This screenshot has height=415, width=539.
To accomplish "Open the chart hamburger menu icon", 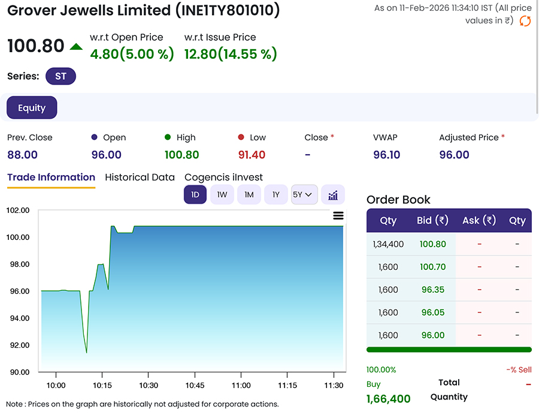I will pyautogui.click(x=338, y=215).
